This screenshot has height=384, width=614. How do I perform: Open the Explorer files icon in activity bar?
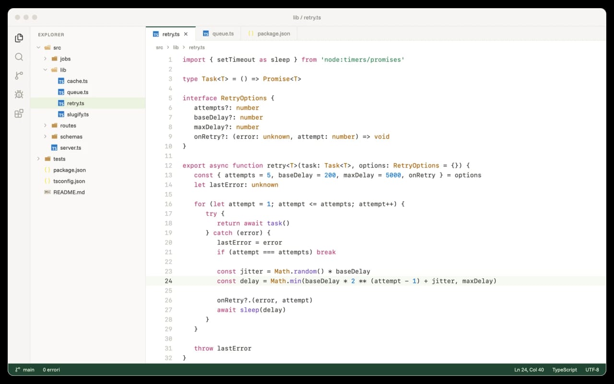(19, 38)
